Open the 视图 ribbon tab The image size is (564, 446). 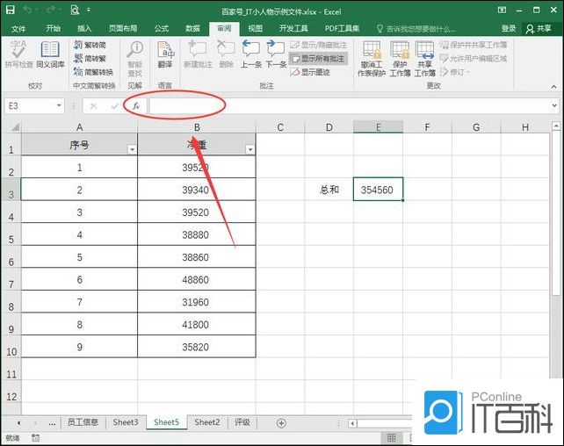click(255, 28)
